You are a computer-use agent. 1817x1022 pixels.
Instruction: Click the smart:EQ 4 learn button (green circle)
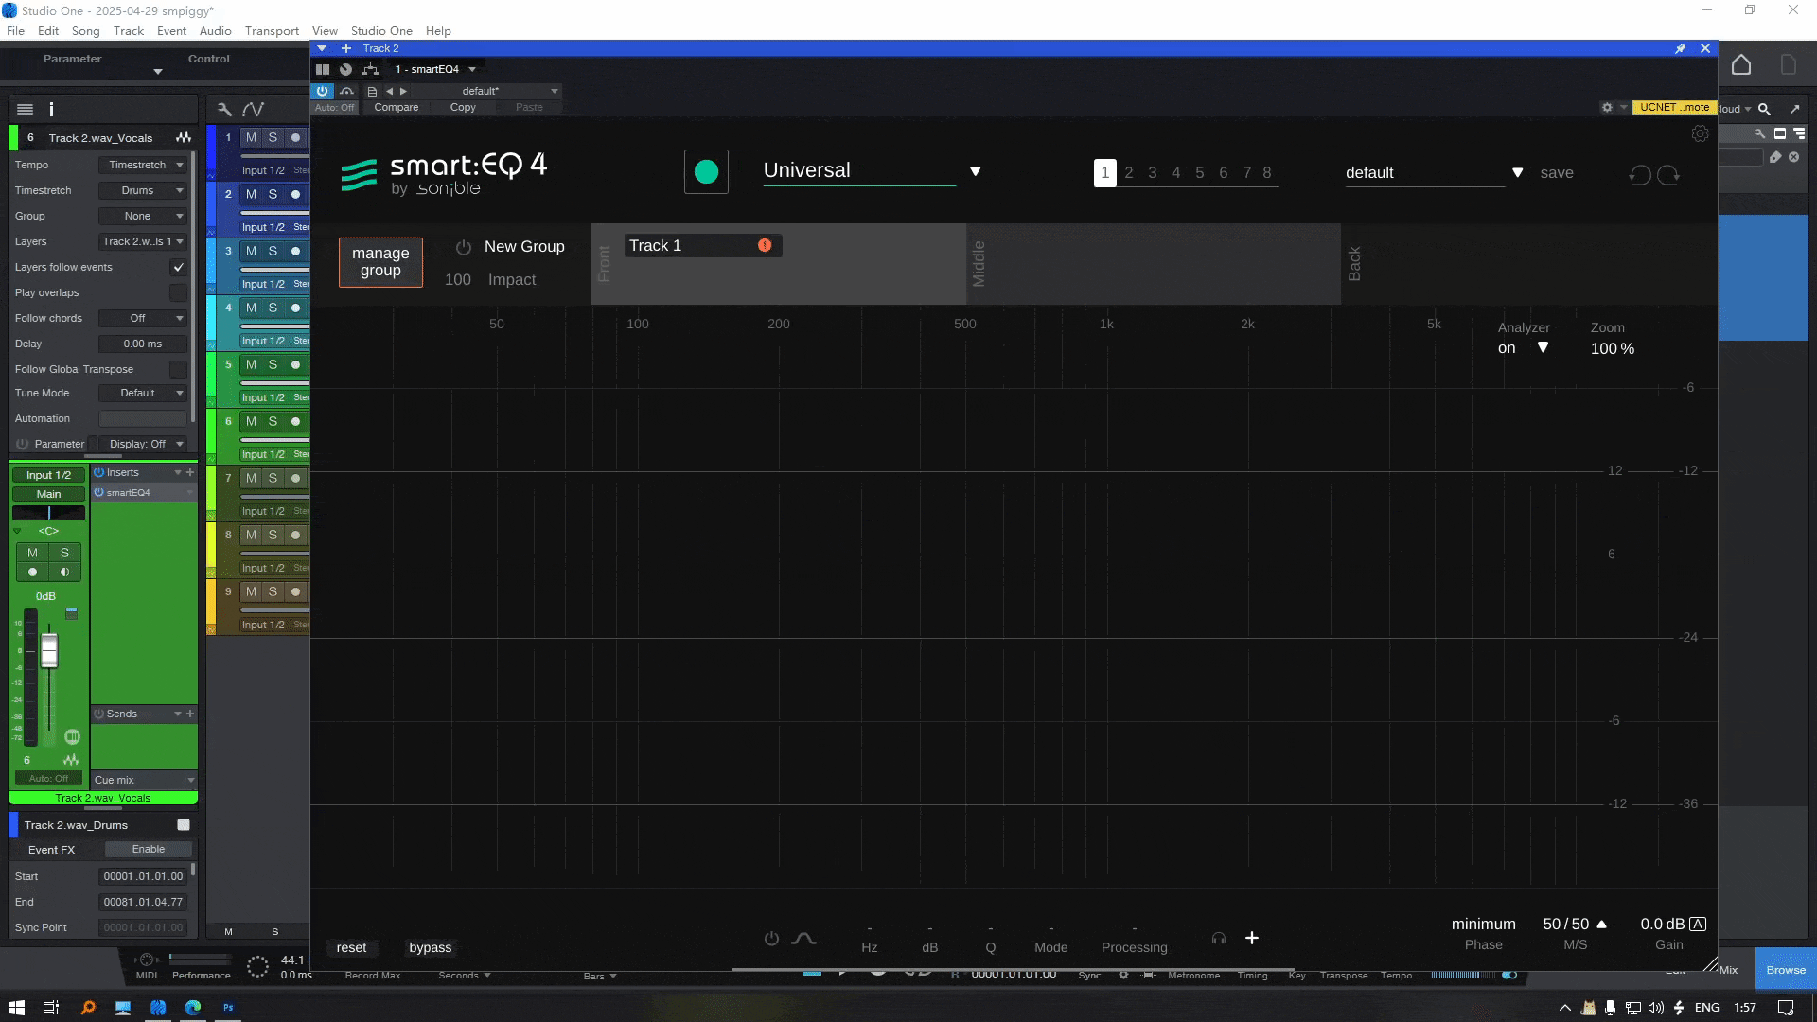click(706, 172)
